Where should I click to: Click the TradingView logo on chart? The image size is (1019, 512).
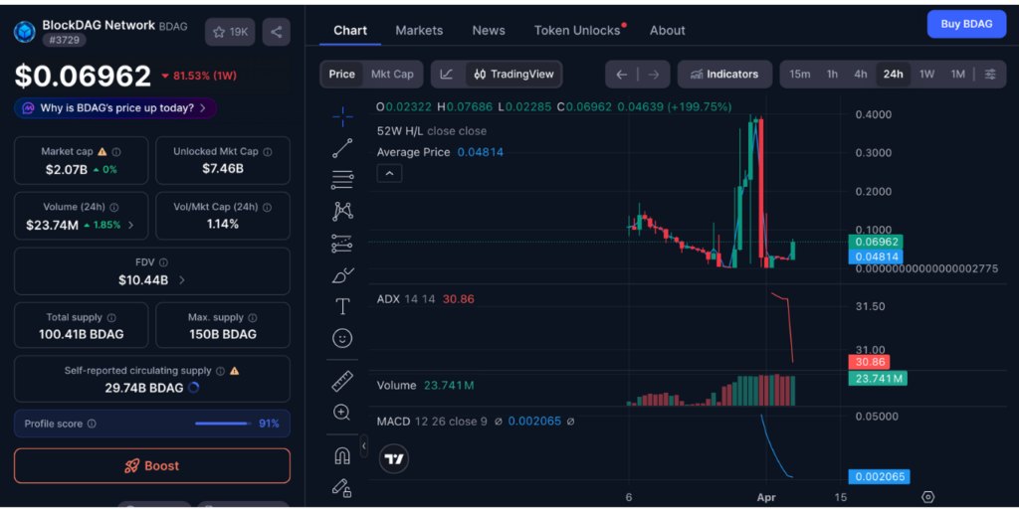coord(394,458)
